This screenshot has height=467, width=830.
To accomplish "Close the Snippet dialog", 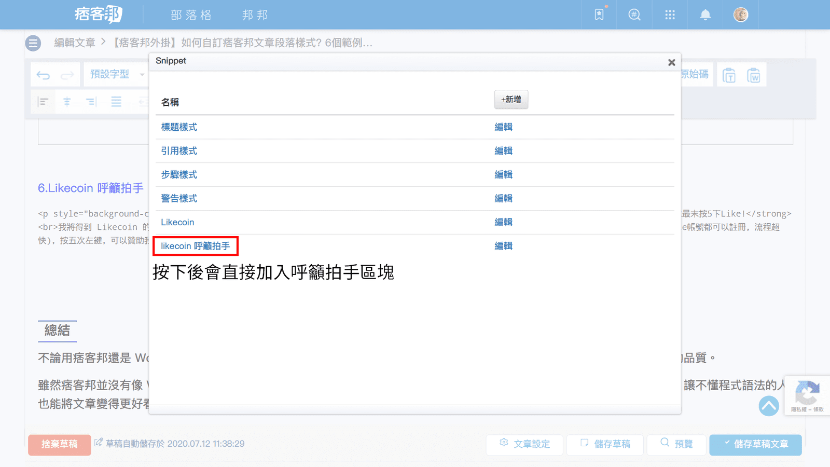I will tap(671, 62).
